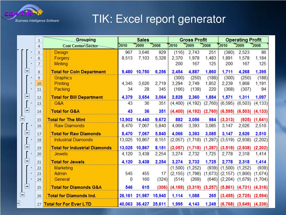Viewport: 286px width, 215px height.
Task: Select the Admin row label
Action: point(60,174)
